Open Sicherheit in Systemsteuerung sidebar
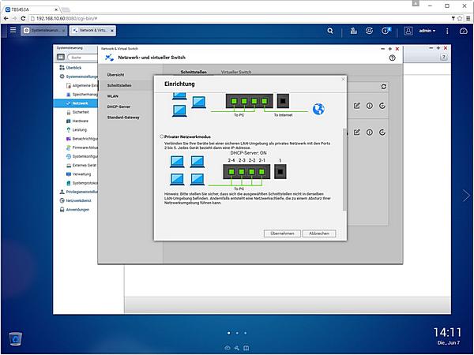The width and height of the screenshot is (474, 355). click(x=77, y=112)
